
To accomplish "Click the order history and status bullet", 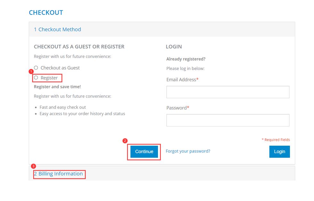I will click(x=82, y=114).
